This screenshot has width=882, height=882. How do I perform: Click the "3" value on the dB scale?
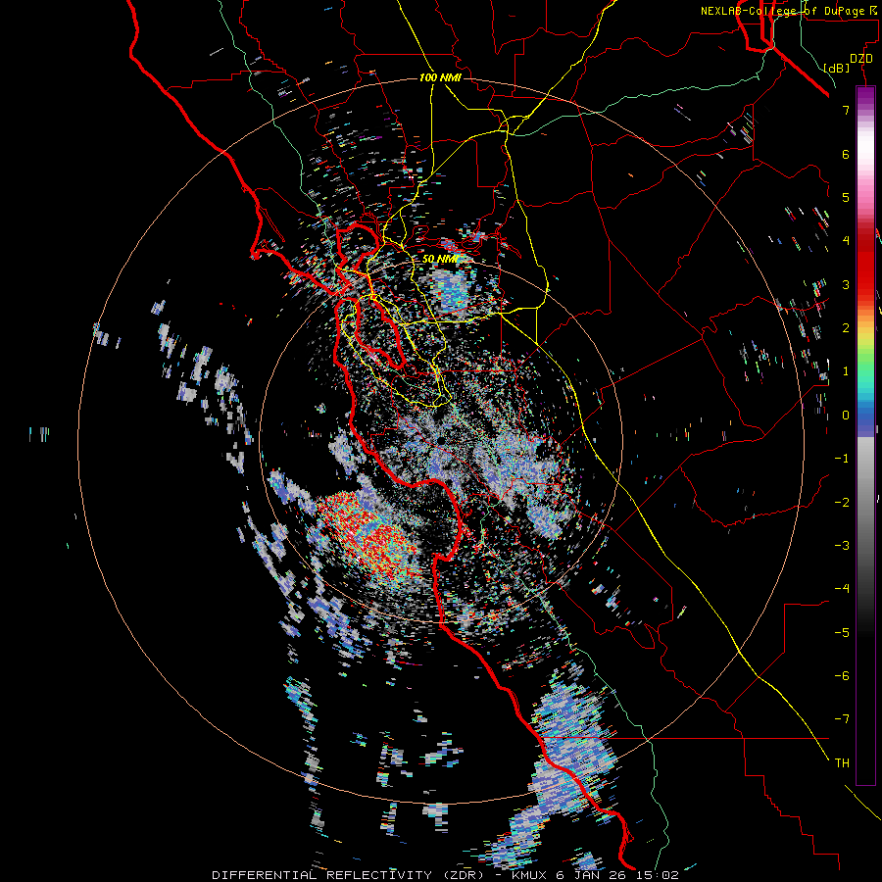coord(846,284)
